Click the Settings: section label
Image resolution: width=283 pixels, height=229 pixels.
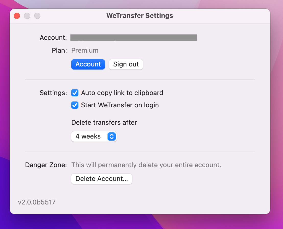tap(53, 93)
